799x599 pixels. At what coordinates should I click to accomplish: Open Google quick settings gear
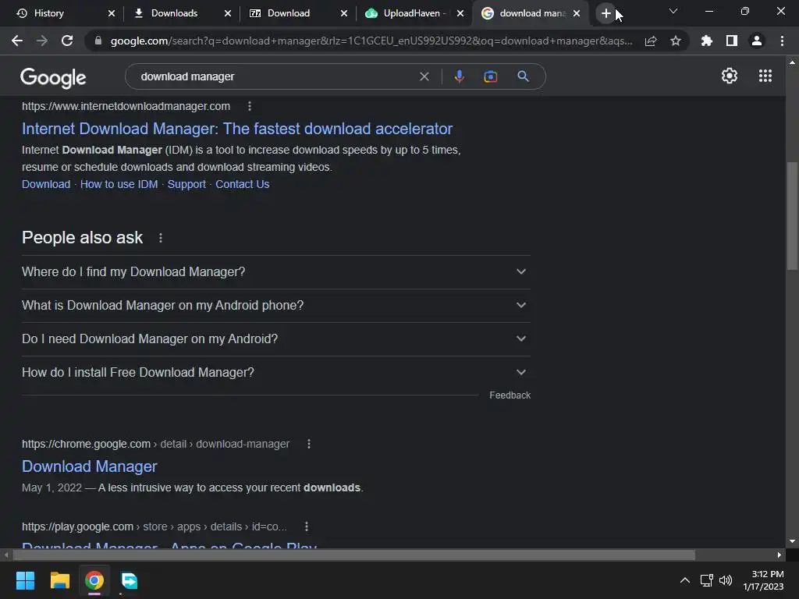point(730,76)
